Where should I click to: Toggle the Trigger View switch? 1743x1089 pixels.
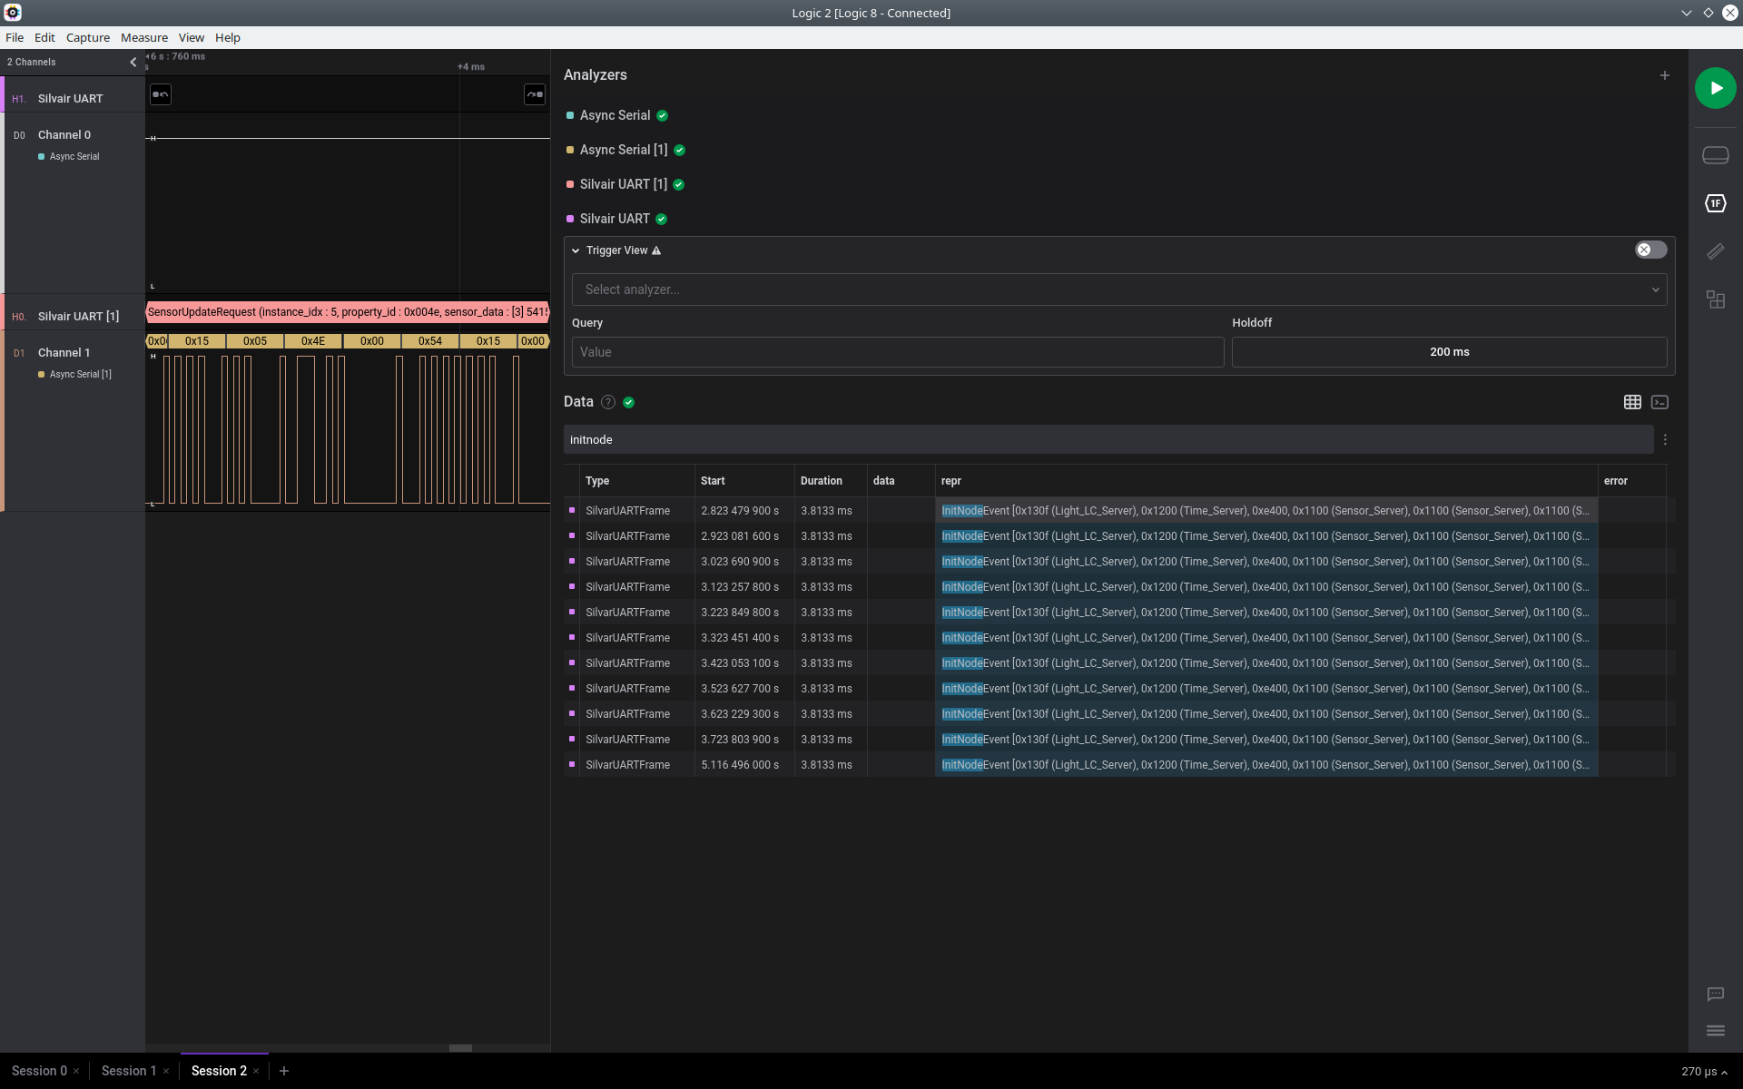[1649, 250]
